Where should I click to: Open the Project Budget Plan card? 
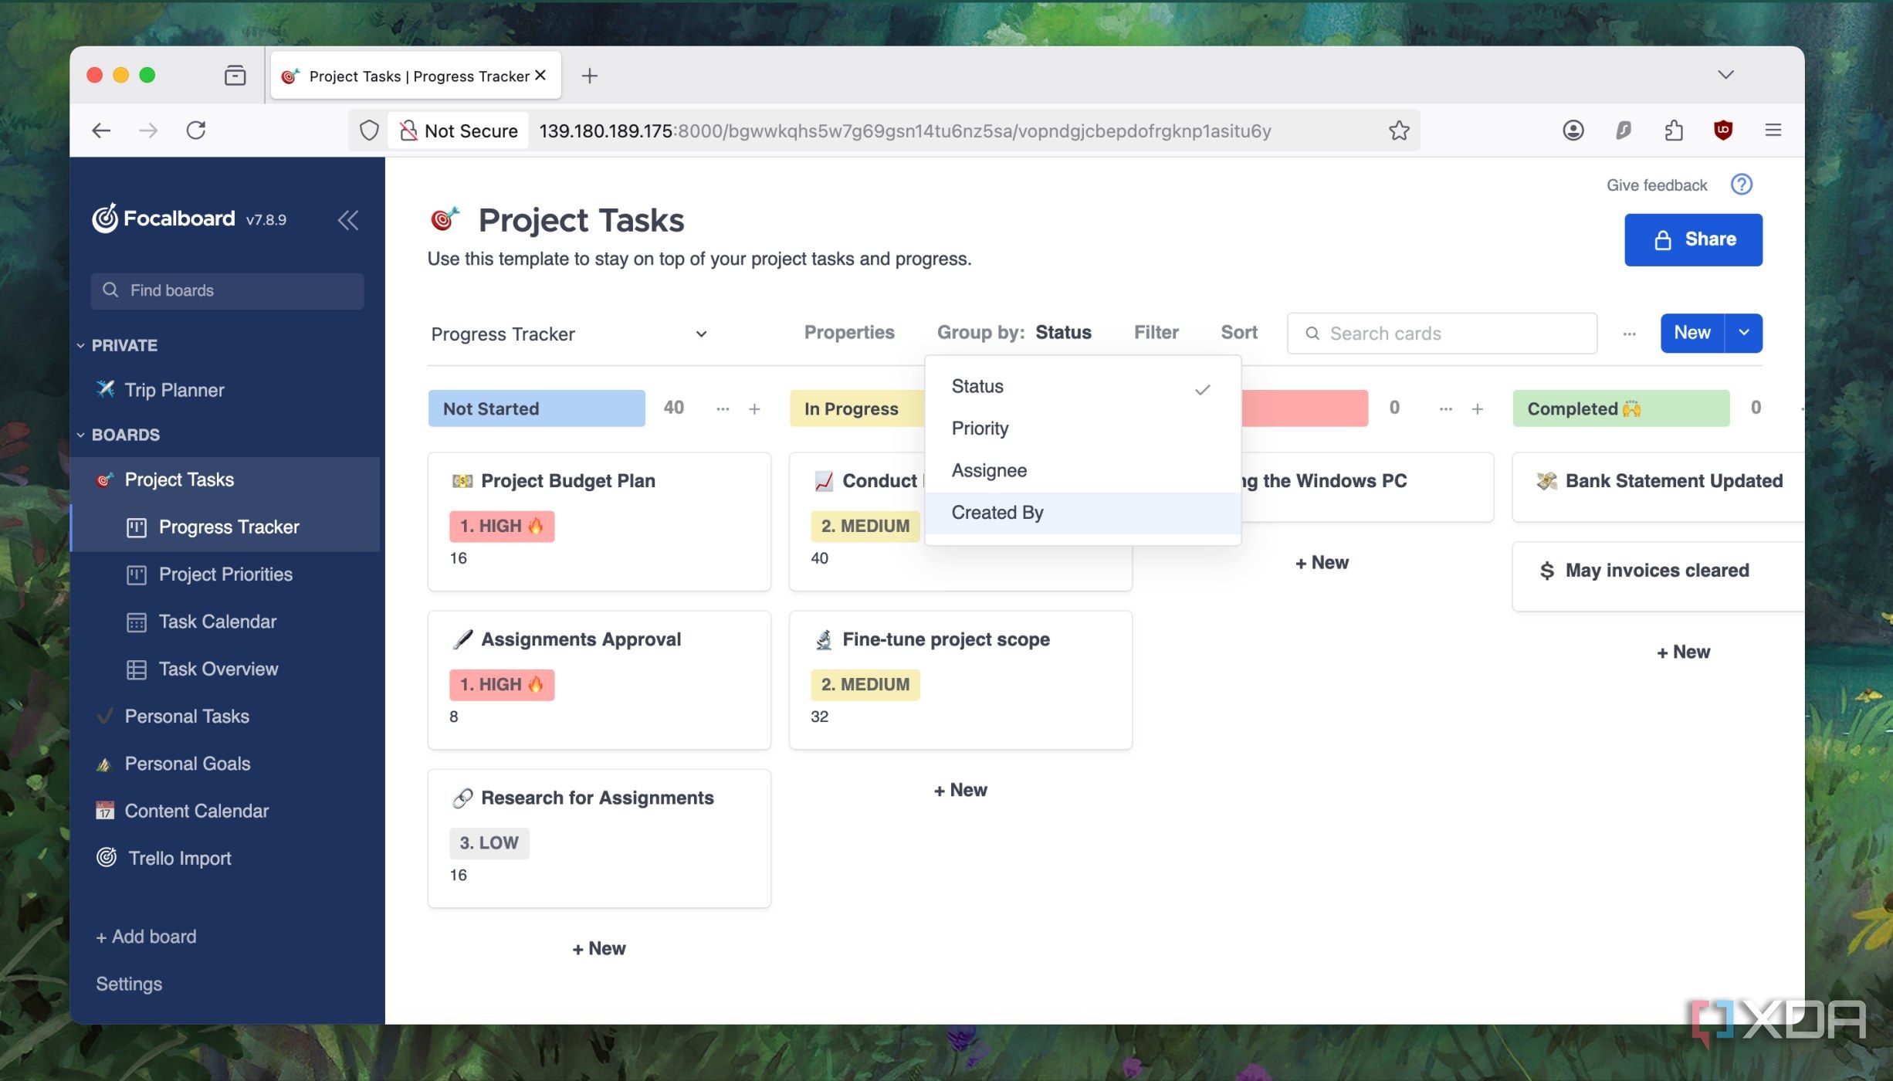pyautogui.click(x=599, y=521)
